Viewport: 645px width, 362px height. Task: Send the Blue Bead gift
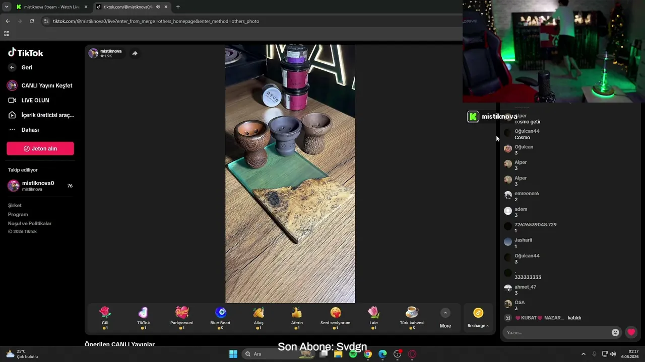pyautogui.click(x=220, y=318)
